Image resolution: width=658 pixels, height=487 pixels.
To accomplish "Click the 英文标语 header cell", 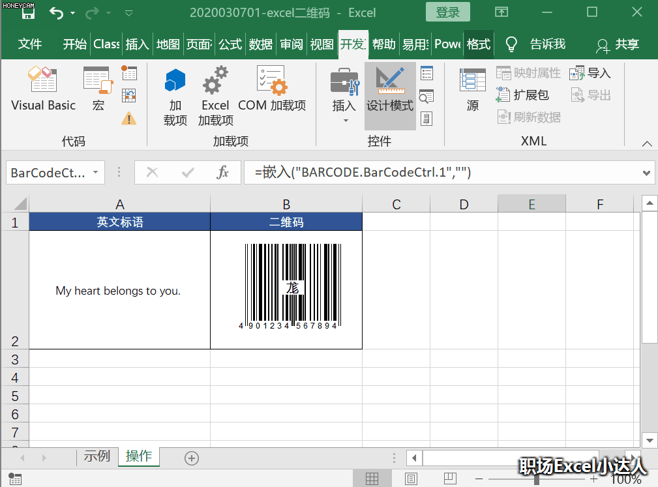I will point(119,222).
